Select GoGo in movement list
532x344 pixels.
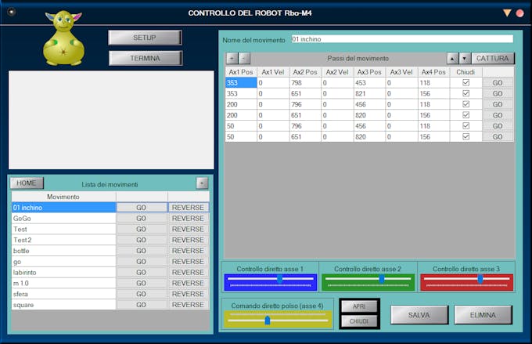[x=64, y=218]
